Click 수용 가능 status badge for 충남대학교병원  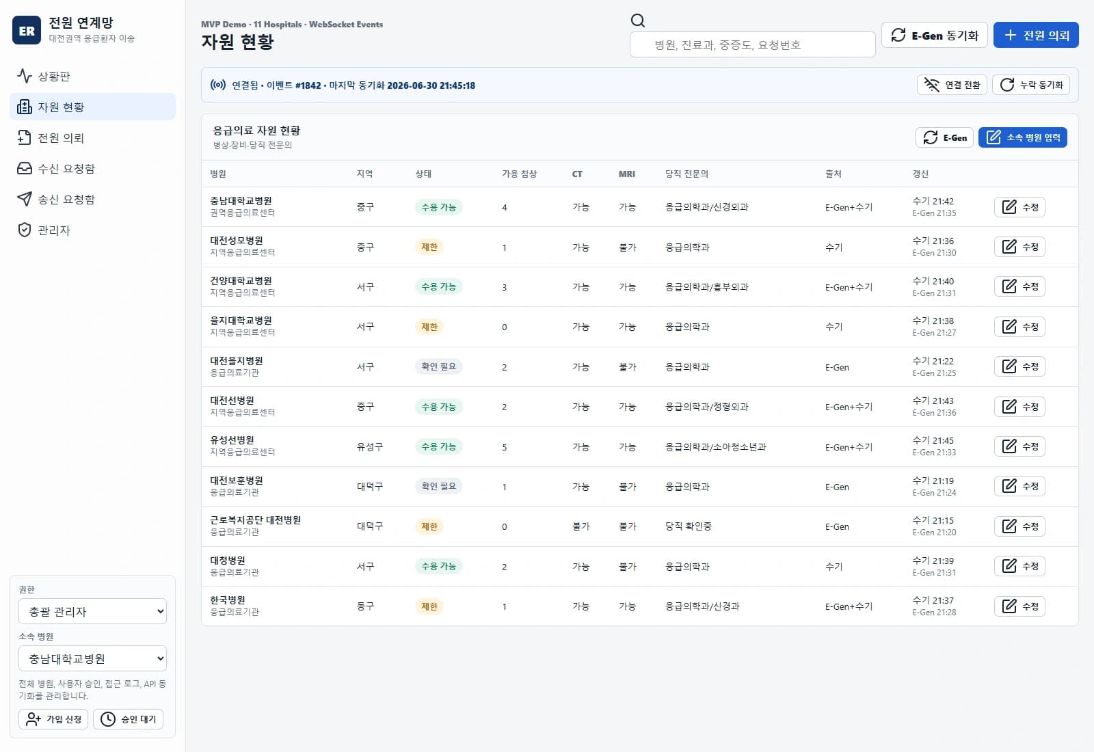[438, 207]
